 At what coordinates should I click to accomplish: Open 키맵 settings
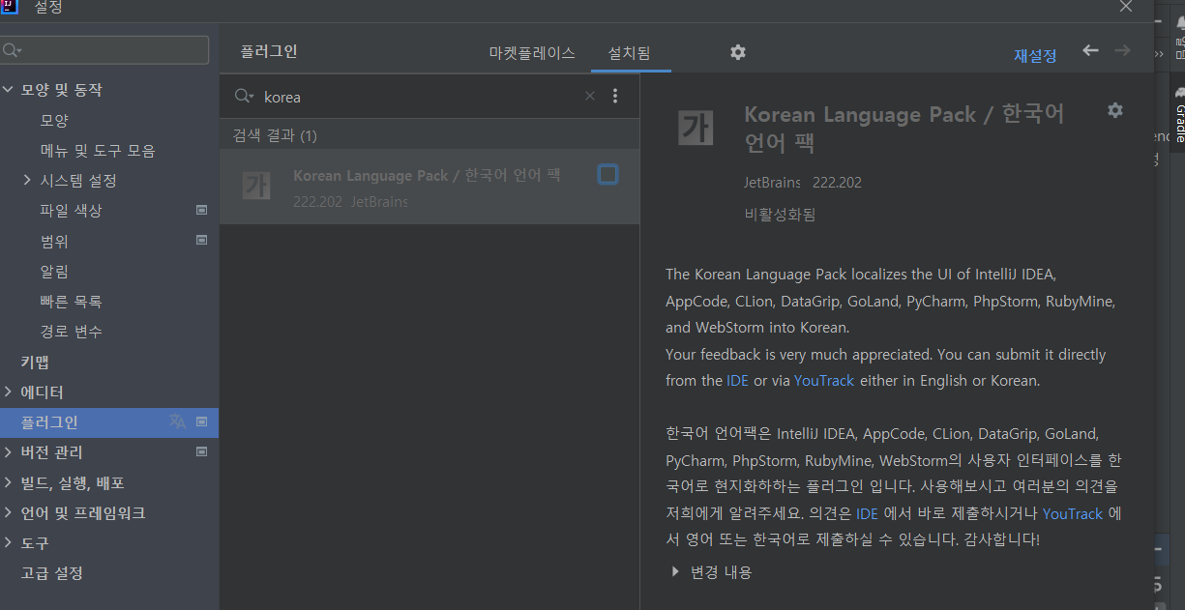(35, 363)
